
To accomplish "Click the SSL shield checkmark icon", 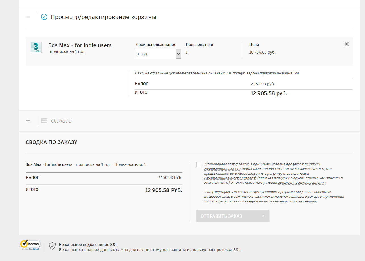I will 52,246.
